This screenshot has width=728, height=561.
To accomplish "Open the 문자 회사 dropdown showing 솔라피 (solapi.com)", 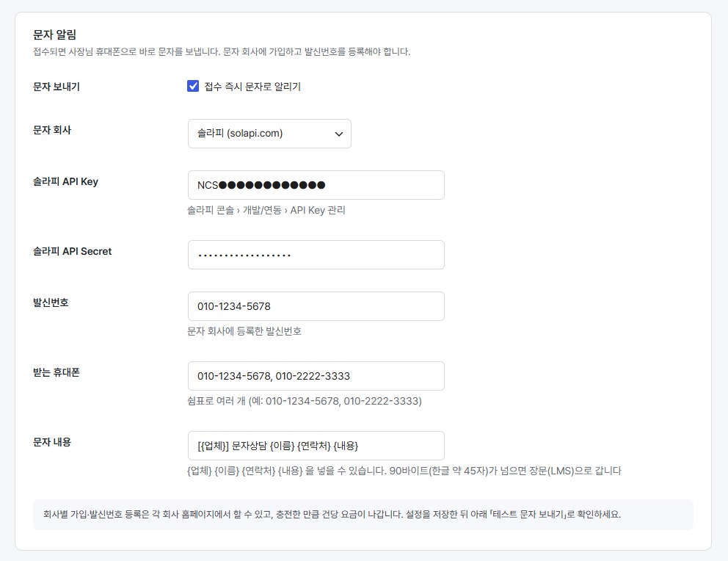I will click(269, 134).
